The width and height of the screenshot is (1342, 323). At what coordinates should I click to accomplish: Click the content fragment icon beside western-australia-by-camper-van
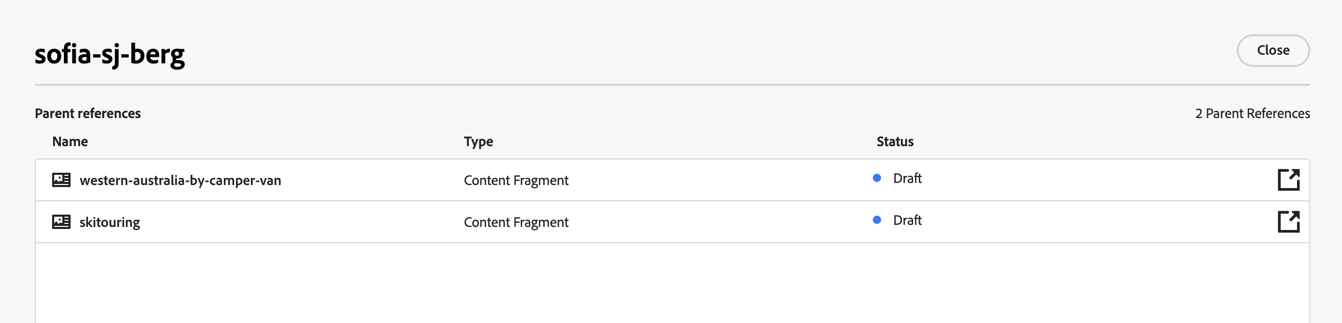click(61, 180)
